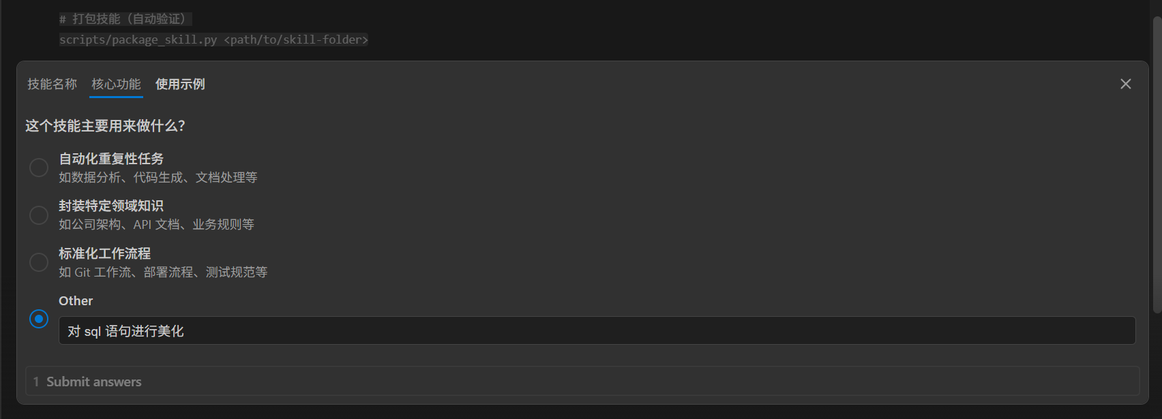
Task: Choose the 封装特定领域知识 radio option
Action: click(x=39, y=215)
